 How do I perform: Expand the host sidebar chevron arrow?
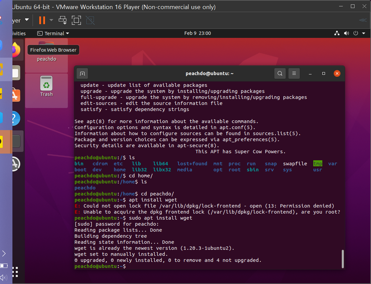(4, 253)
